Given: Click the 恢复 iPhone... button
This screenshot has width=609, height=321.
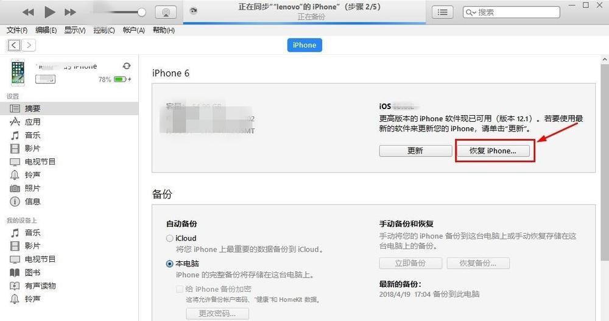Looking at the screenshot, I should (493, 151).
